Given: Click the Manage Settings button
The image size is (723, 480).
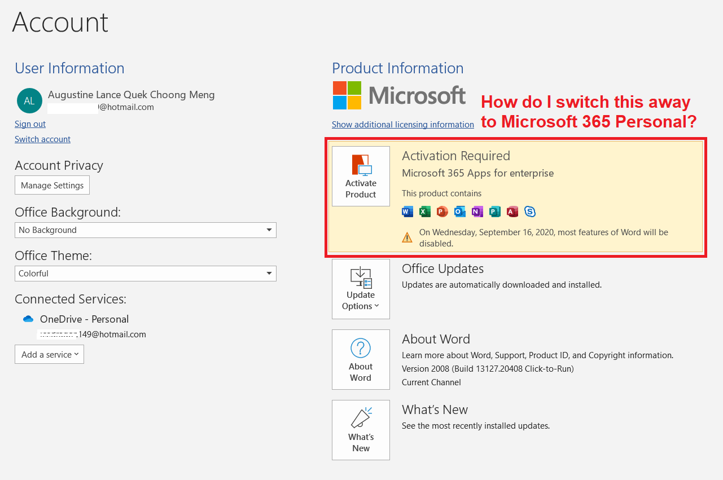Looking at the screenshot, I should click(52, 185).
